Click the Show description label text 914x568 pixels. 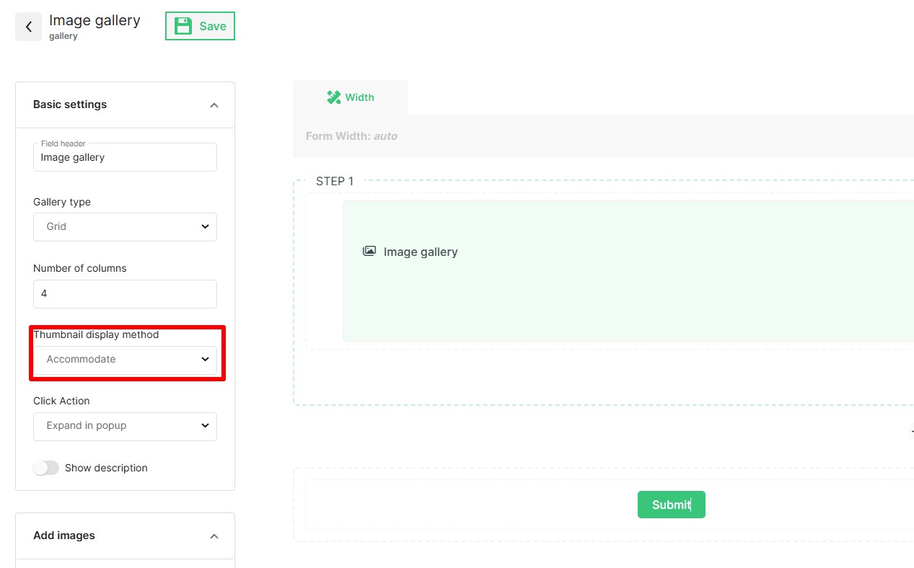(x=106, y=468)
